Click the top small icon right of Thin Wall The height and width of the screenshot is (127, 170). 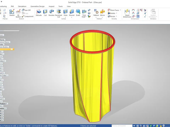point(89,10)
